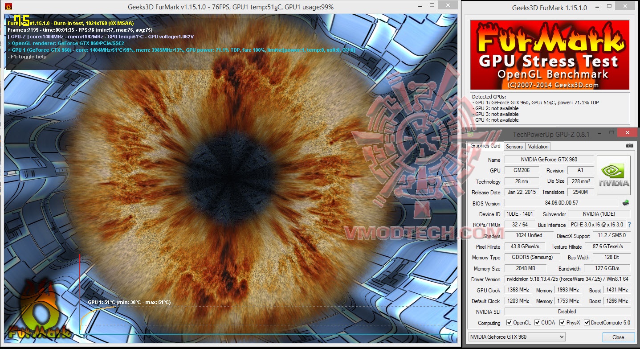Image resolution: width=640 pixels, height=349 pixels.
Task: Click the Transistors field showing 2940M
Action: click(580, 192)
